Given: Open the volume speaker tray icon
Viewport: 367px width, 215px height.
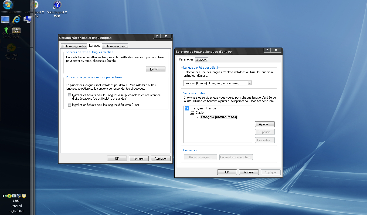Looking at the screenshot, I should (x=4, y=196).
